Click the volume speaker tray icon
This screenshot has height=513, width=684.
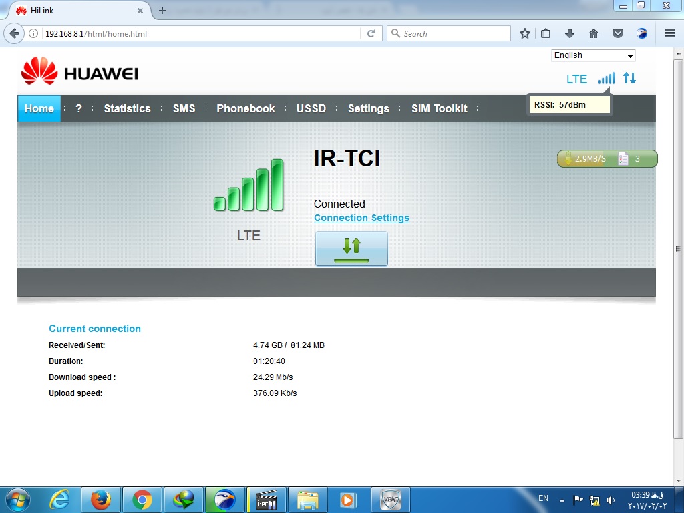tap(611, 500)
